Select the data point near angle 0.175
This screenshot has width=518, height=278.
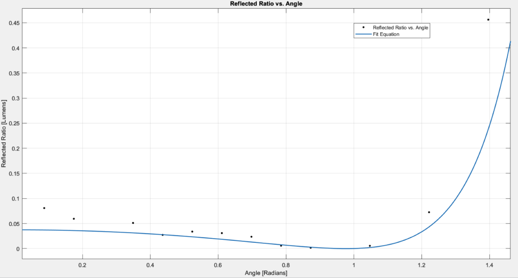pos(74,219)
